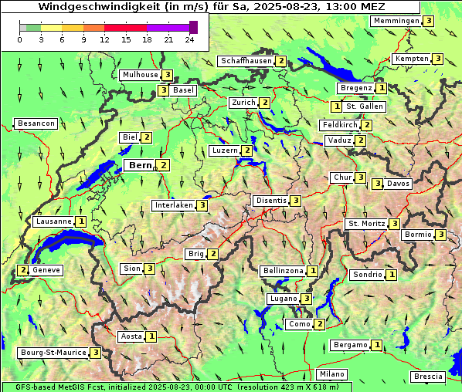Viewport: 462px width, 392px height.
Task: Click the Bourg-St-Maurice label
Action: pyautogui.click(x=53, y=353)
